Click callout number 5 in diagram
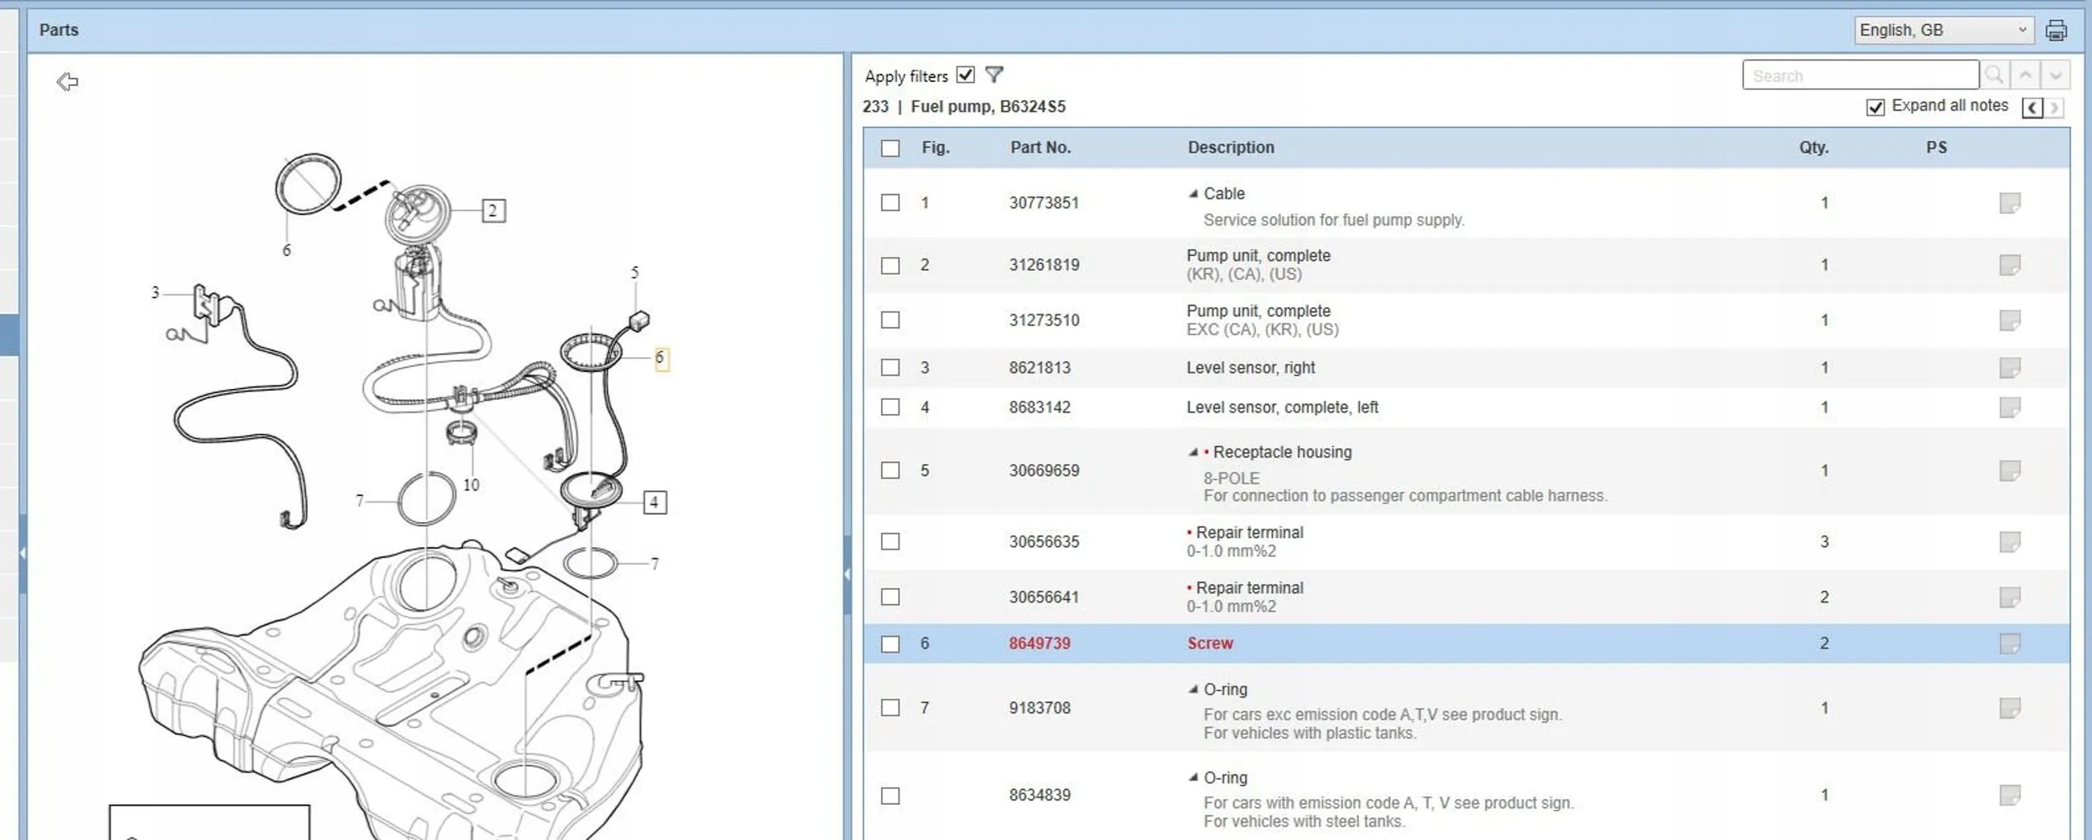Screen dimensions: 2092x840 pyautogui.click(x=634, y=273)
